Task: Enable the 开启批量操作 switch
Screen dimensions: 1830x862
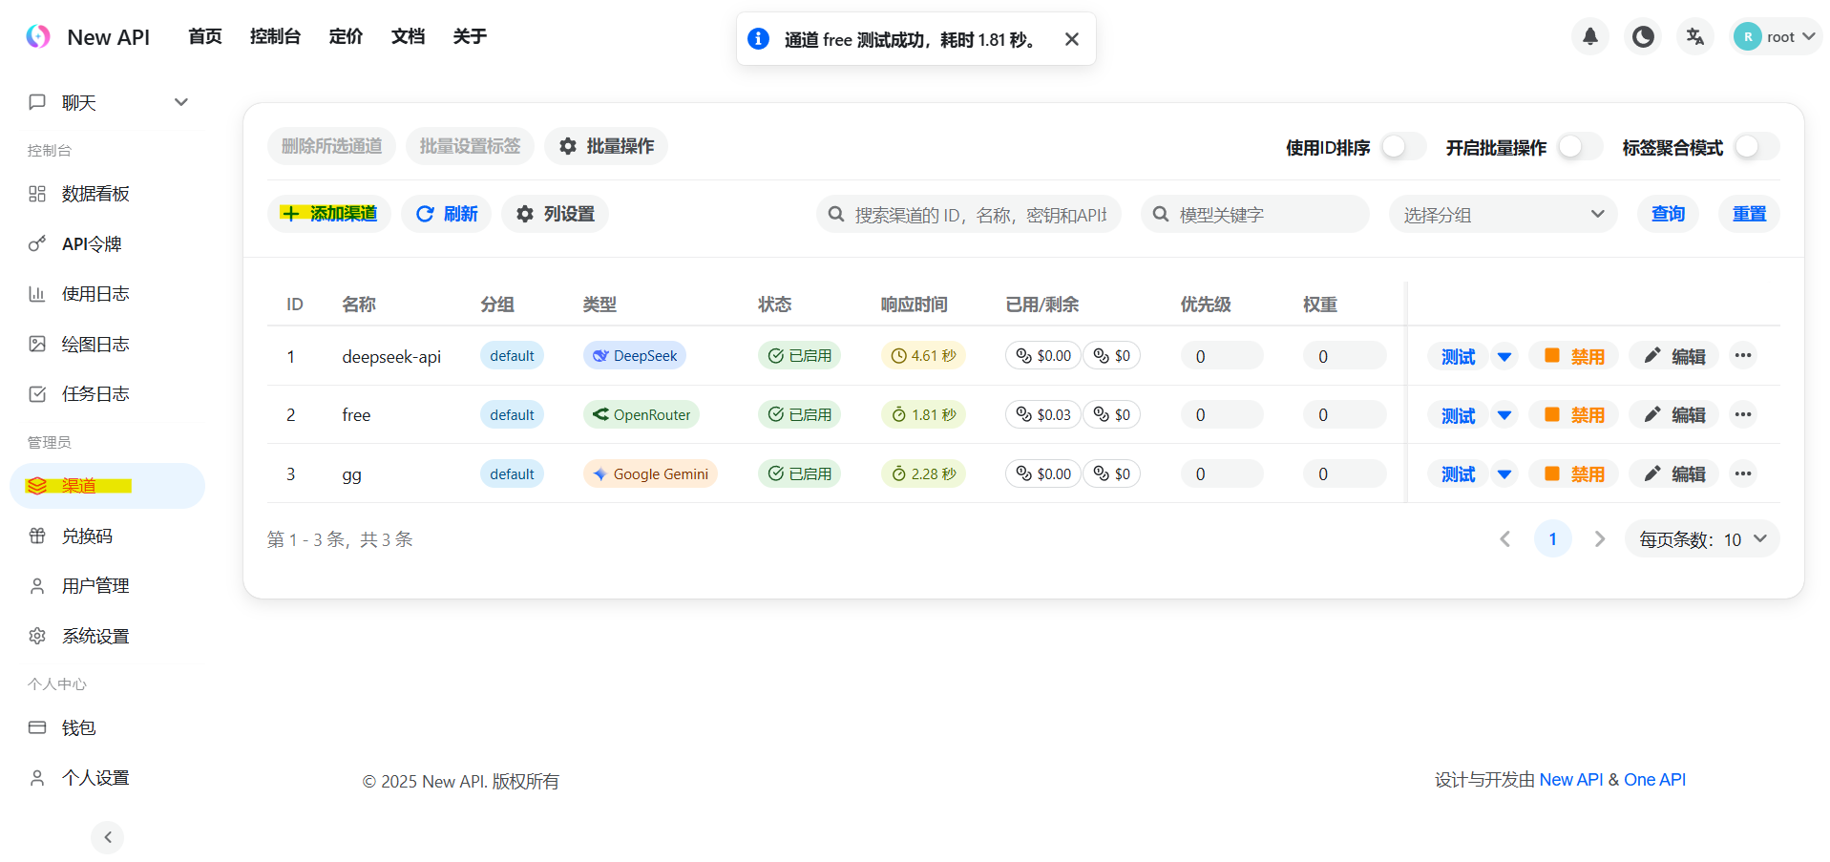Action: (x=1579, y=147)
